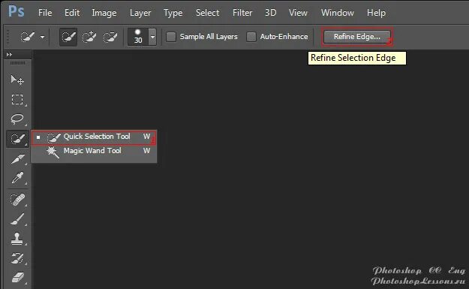Select the Move tool
The image size is (469, 289).
pos(17,80)
